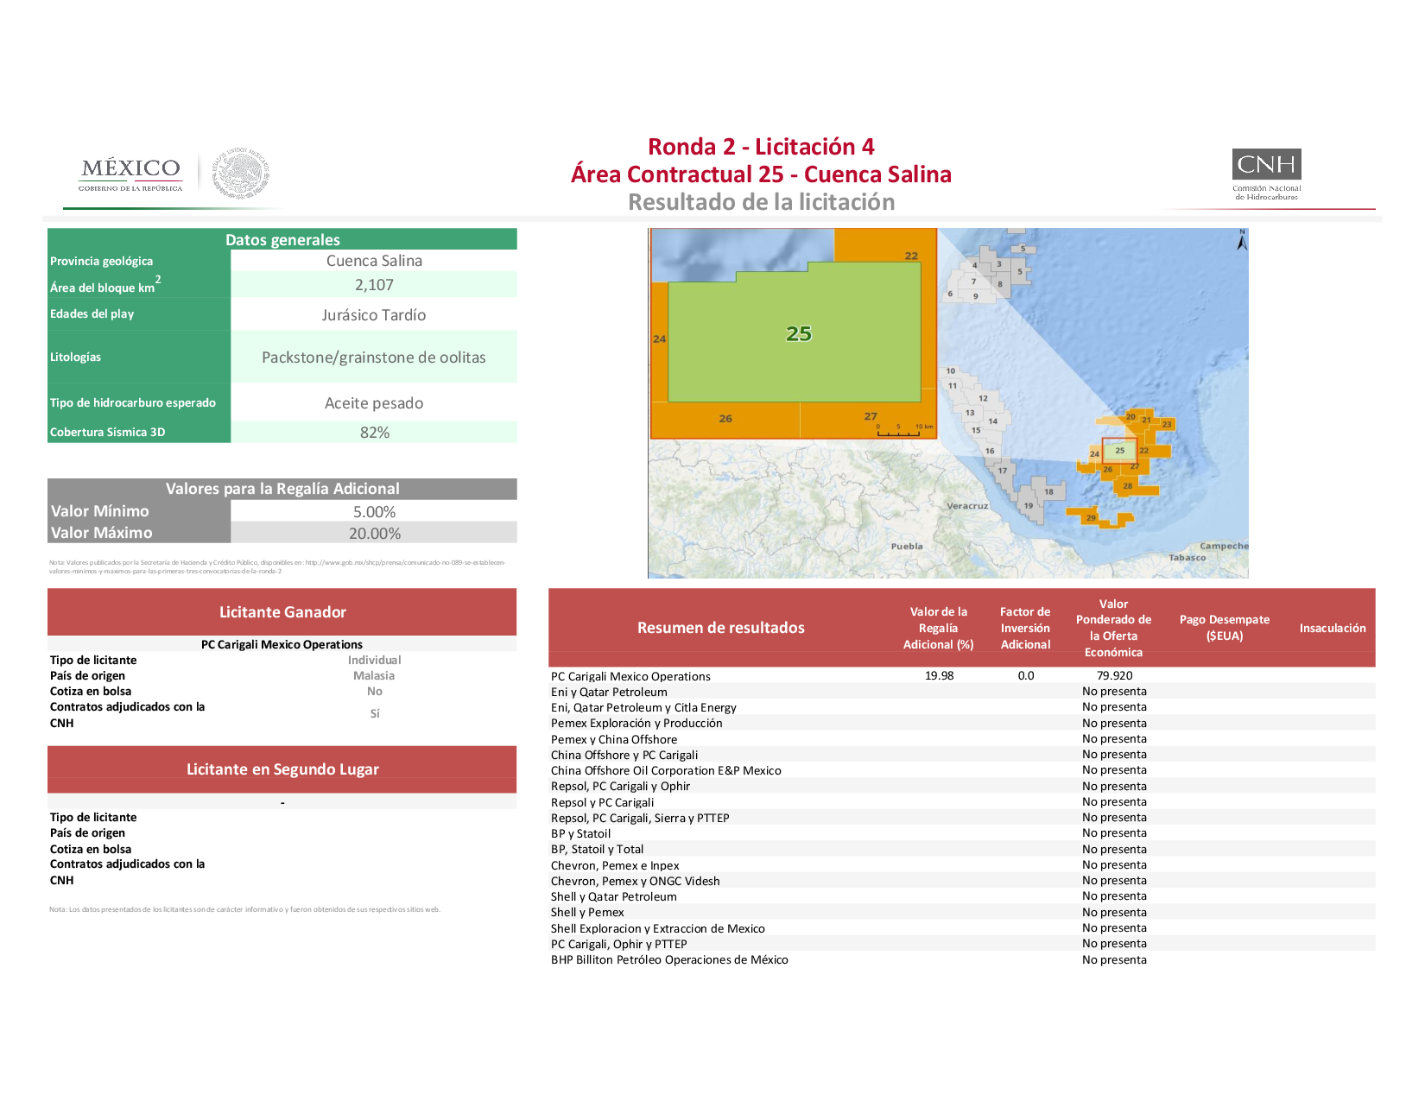
Task: Click the Insaculación column header
Action: [x=1333, y=628]
